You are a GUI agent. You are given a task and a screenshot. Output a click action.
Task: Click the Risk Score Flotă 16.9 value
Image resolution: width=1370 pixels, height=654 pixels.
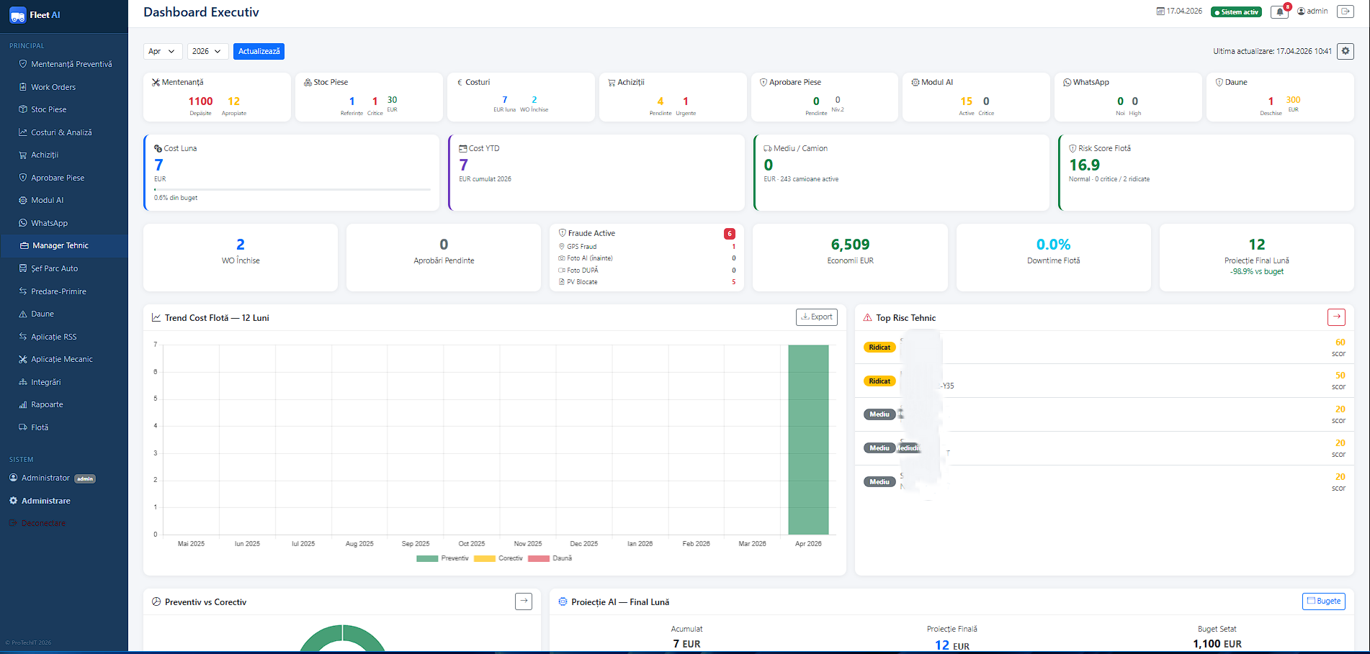click(1084, 165)
